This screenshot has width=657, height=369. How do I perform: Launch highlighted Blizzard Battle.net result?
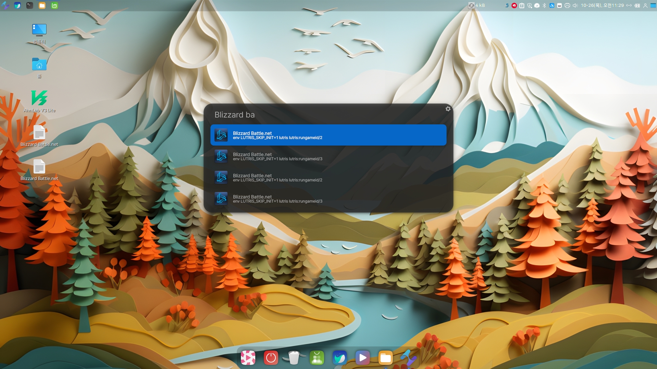[x=328, y=135]
